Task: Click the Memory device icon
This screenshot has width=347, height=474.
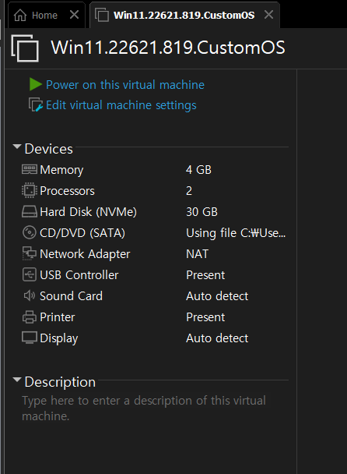Action: (30, 169)
